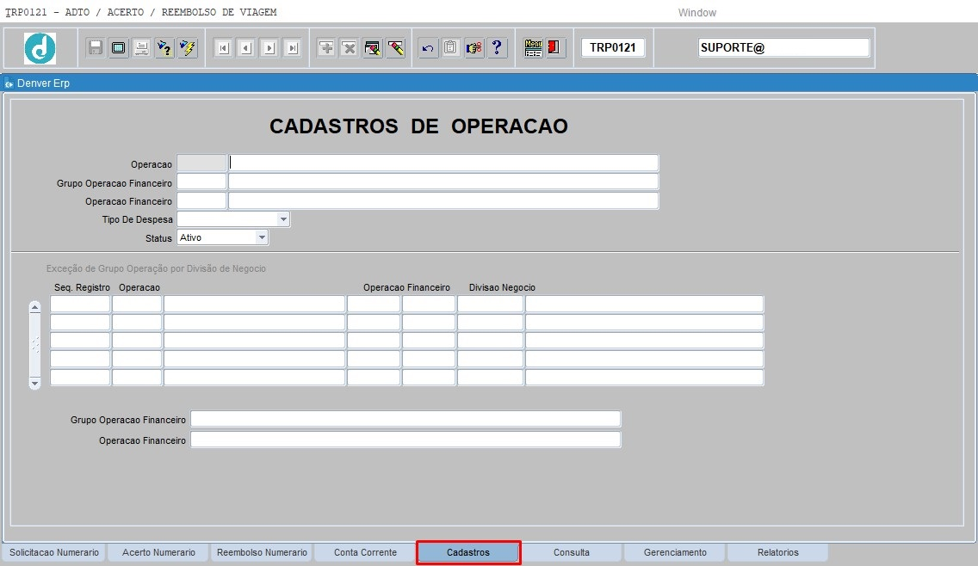This screenshot has width=978, height=566.
Task: Switch to the Consulta tab
Action: (x=572, y=552)
